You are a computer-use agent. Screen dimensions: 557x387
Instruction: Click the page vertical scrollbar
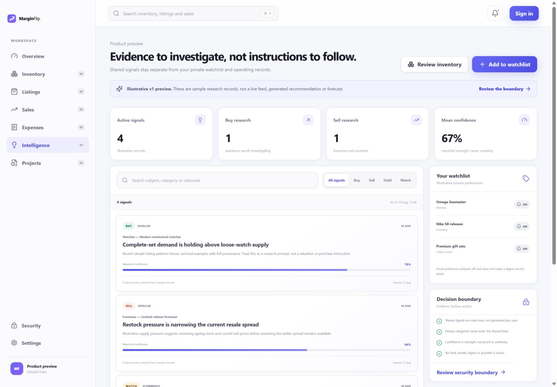click(554, 135)
